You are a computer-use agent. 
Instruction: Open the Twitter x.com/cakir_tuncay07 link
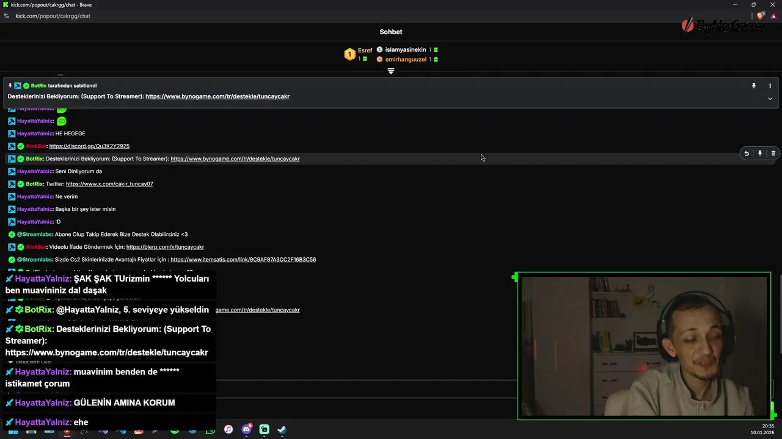(109, 184)
